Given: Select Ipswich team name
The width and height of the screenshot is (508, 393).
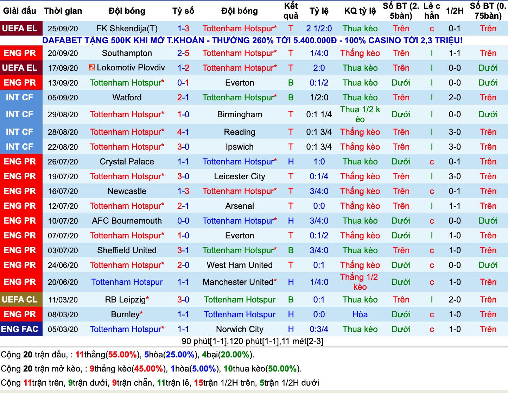Looking at the screenshot, I should click(240, 147).
